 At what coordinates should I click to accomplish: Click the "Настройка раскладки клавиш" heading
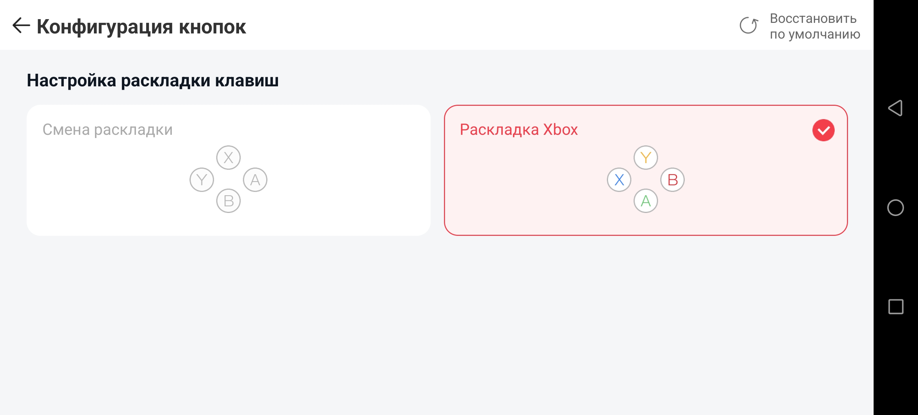tap(153, 81)
